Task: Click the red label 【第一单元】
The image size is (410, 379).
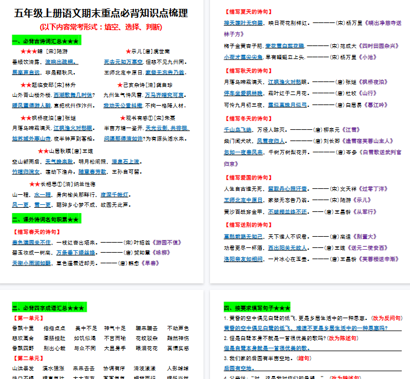Action: pyautogui.click(x=28, y=318)
